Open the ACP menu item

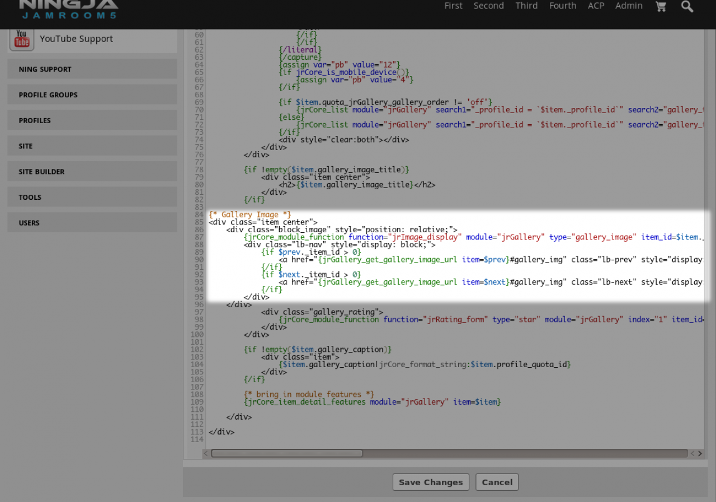(x=596, y=6)
